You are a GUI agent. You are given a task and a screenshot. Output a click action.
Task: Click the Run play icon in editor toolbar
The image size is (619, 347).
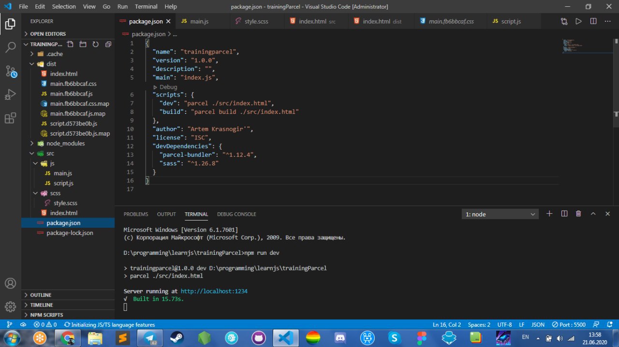[578, 21]
